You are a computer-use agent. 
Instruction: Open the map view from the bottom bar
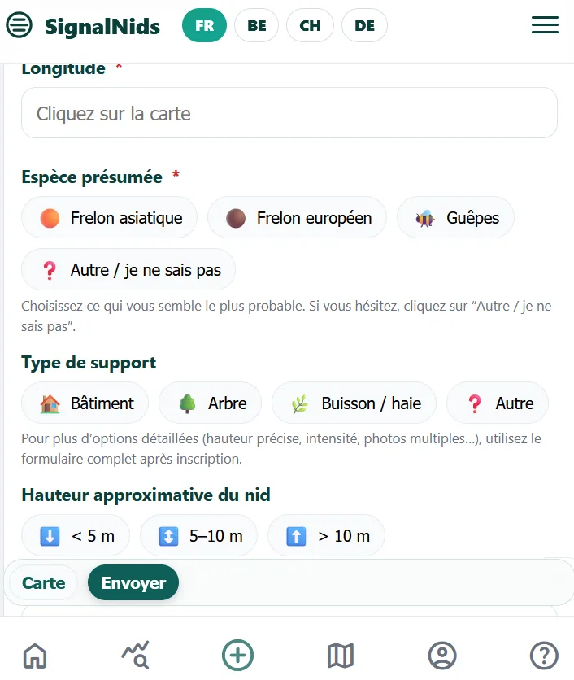click(x=340, y=655)
